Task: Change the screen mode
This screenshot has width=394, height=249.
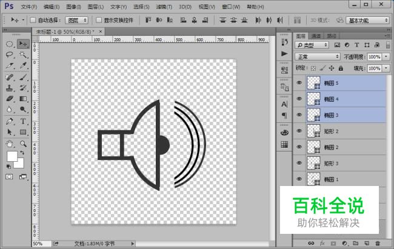Action: 23,177
